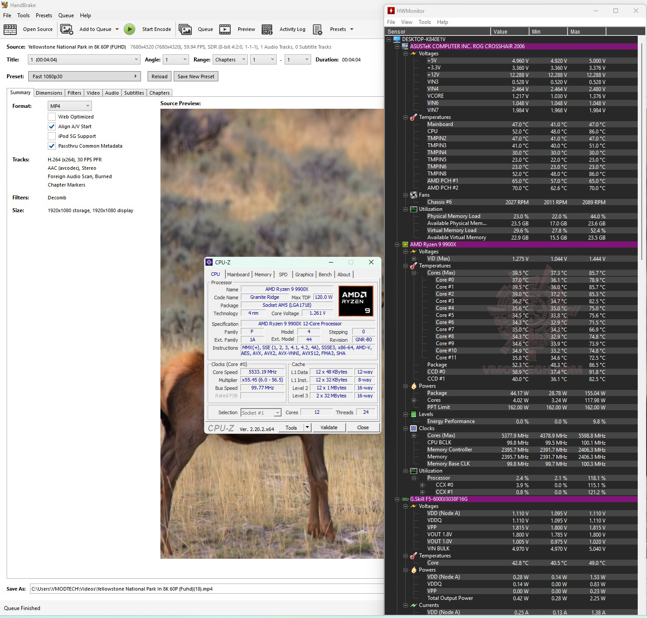Open the Range dropdown showing Chapters

[230, 60]
